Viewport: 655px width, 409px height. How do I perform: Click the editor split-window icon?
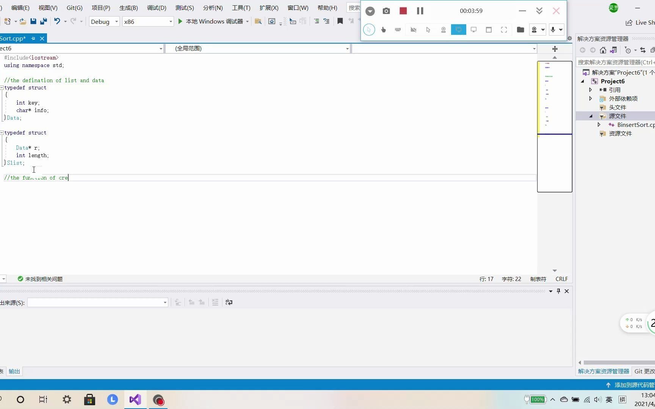pyautogui.click(x=555, y=49)
